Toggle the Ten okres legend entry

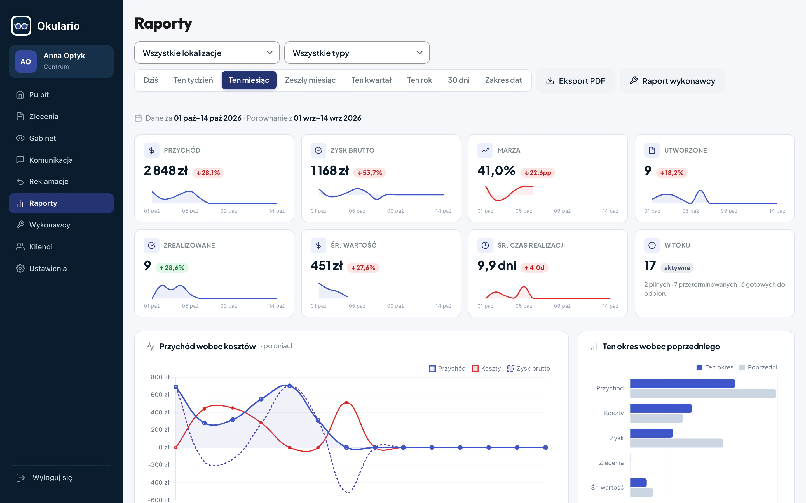715,367
